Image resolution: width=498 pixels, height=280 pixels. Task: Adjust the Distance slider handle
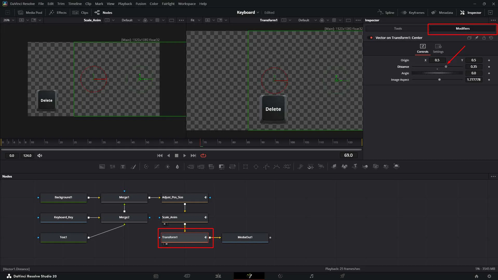(x=446, y=67)
